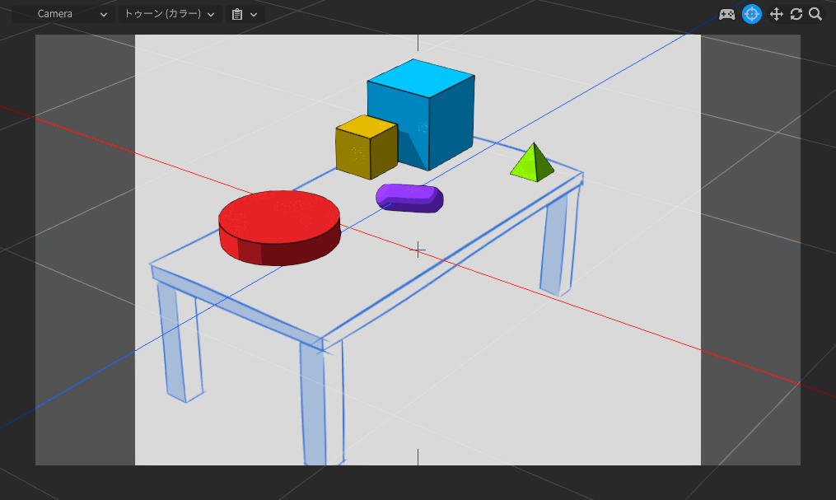Select the purple capsule object
This screenshot has width=836, height=500.
[x=409, y=198]
